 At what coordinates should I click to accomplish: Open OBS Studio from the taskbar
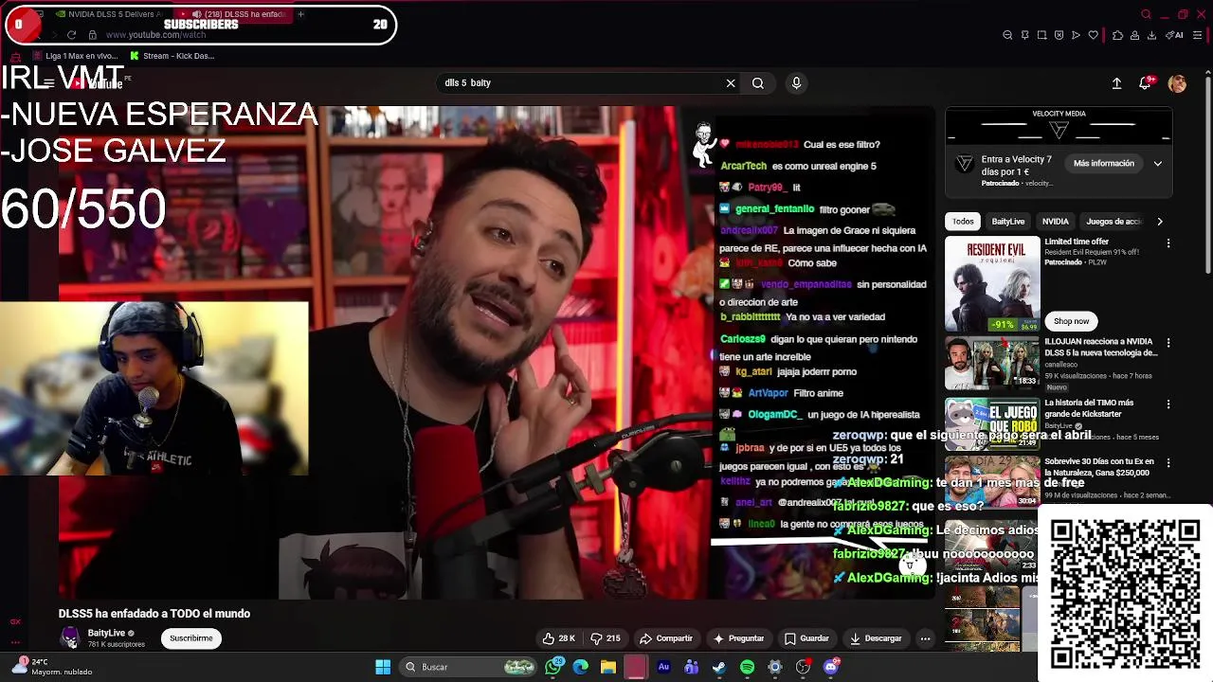(x=803, y=667)
